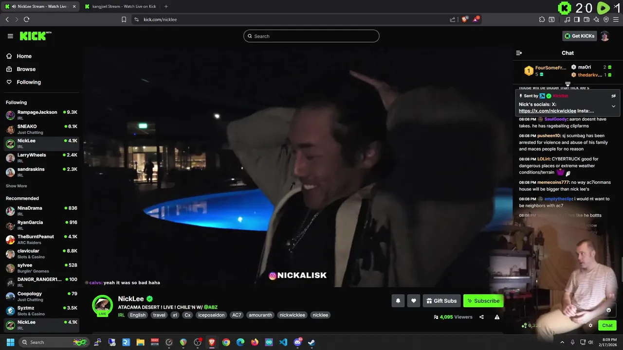Open Brave Shields icon in the address bar
The image size is (623, 350).
(x=465, y=19)
